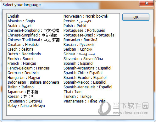Select Spanish-Venezuela language option
This screenshot has width=156, height=122.
tap(88, 87)
